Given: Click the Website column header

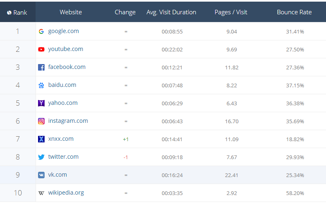Looking at the screenshot, I should pos(71,12).
